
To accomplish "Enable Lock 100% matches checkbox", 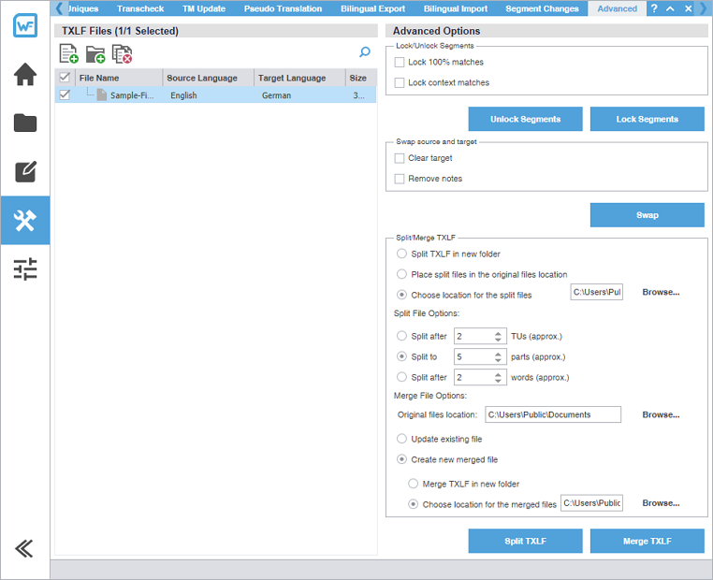I will (x=400, y=63).
